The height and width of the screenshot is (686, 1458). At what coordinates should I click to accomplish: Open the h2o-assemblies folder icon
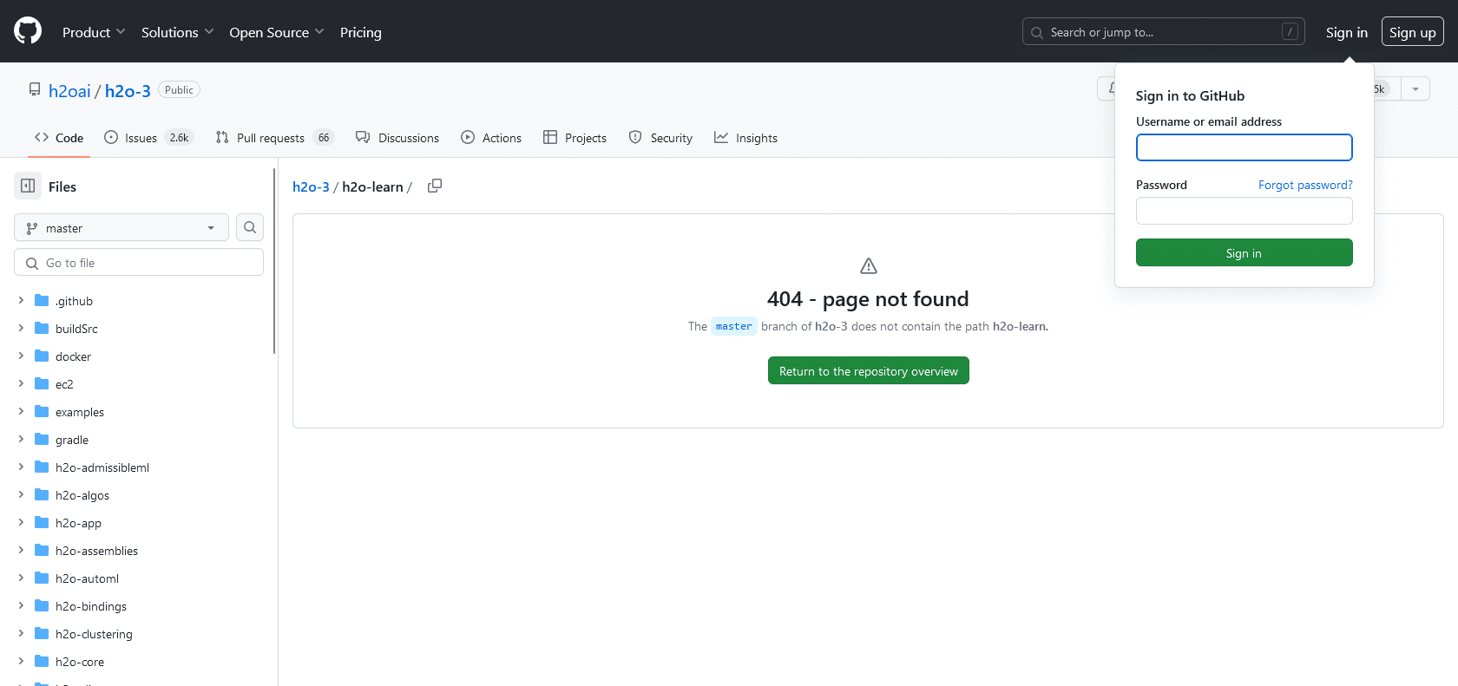(42, 550)
